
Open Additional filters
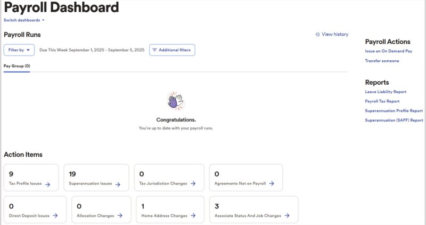172,50
